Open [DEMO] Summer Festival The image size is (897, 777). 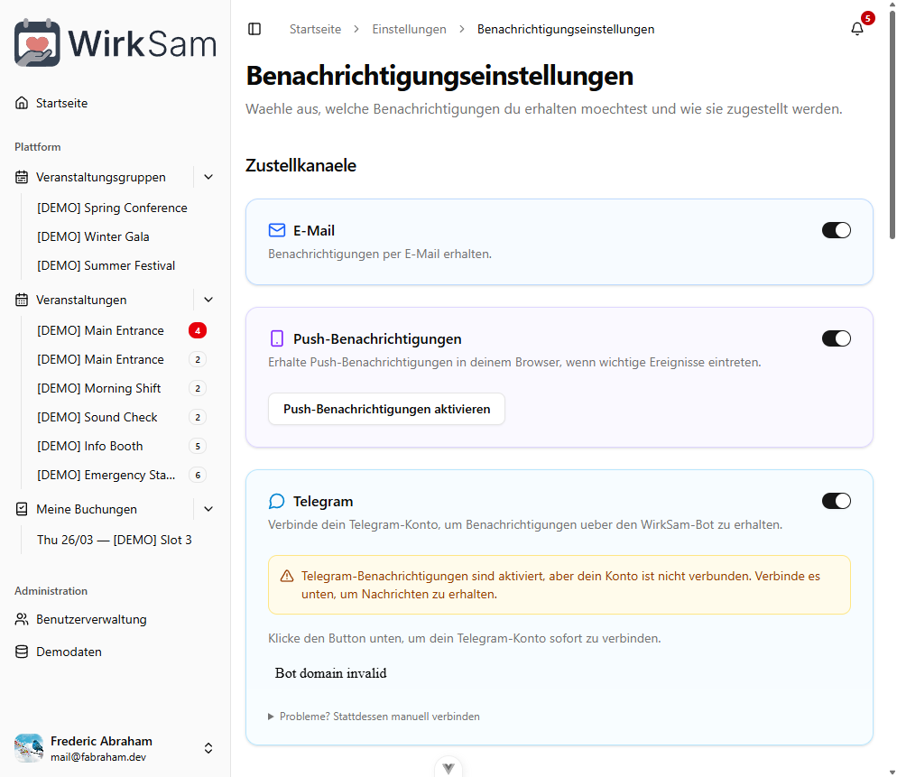(x=106, y=265)
